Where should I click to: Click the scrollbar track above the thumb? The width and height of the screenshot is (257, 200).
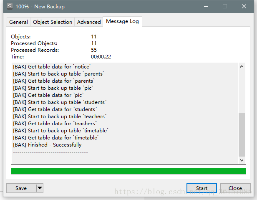tap(242, 90)
